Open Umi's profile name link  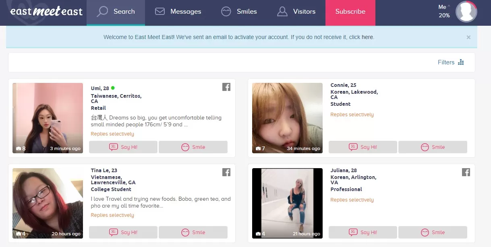(100, 89)
